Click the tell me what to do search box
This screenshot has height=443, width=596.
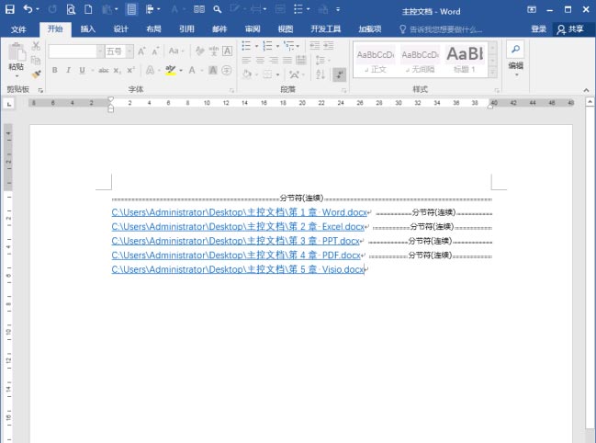441,29
